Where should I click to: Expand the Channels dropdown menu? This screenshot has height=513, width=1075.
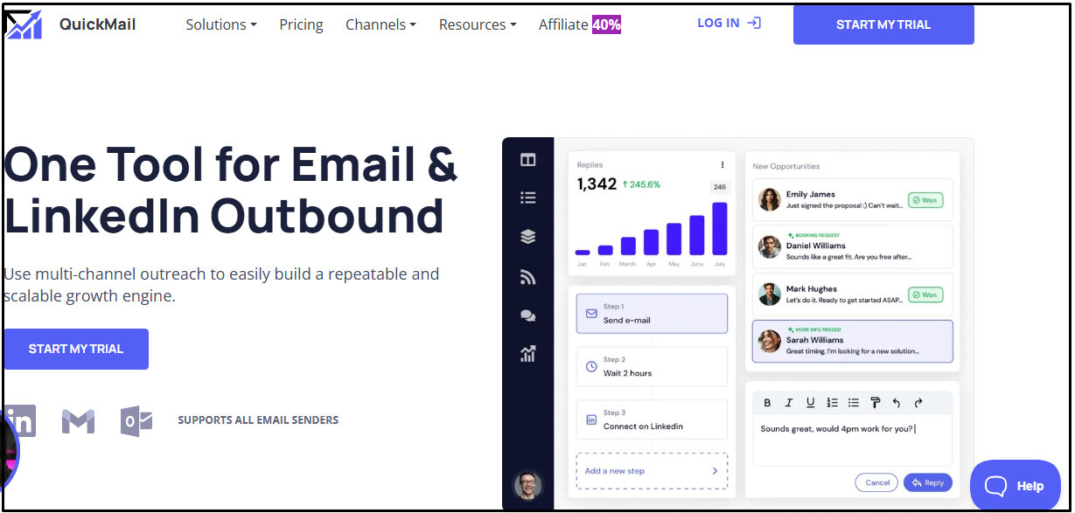click(x=380, y=24)
